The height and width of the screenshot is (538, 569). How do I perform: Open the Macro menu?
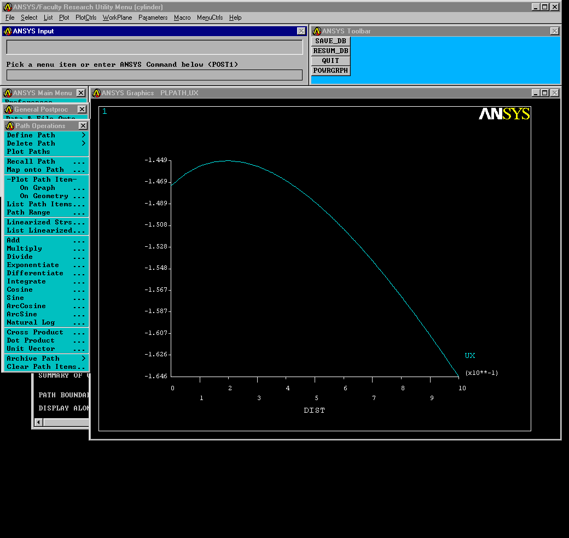point(182,18)
